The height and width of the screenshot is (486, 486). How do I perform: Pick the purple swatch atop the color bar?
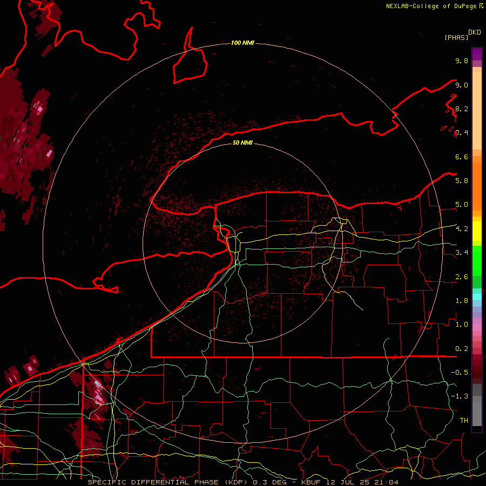[477, 53]
